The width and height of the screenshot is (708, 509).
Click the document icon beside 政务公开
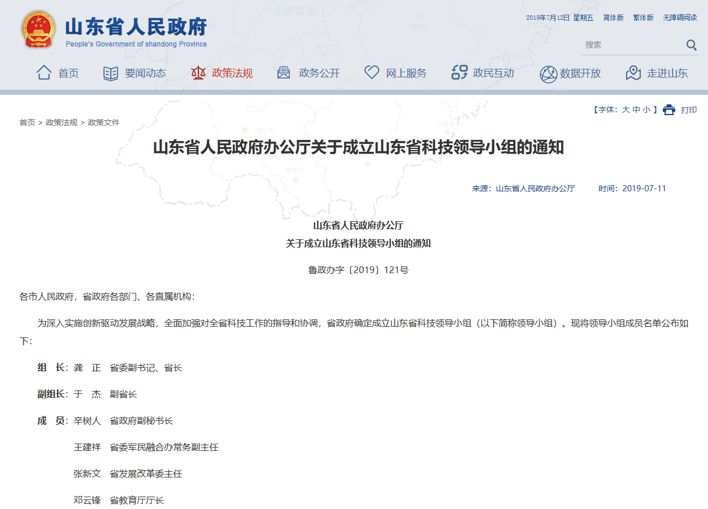(x=284, y=73)
